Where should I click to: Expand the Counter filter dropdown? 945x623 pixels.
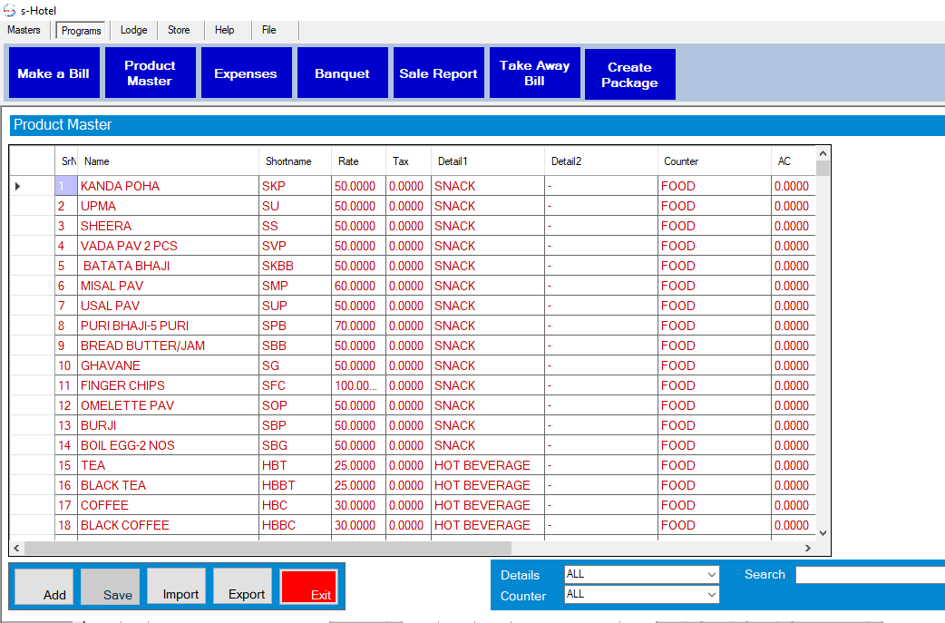pos(711,595)
